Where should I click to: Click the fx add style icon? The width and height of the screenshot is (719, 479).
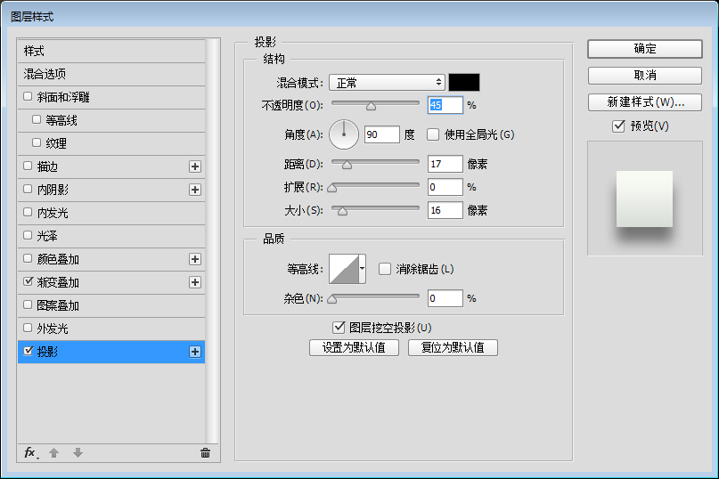point(29,452)
